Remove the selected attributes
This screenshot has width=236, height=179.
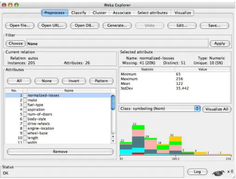pyautogui.click(x=60, y=152)
